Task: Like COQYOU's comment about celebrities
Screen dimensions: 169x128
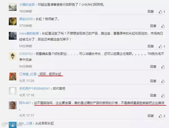Action: [x=163, y=67]
